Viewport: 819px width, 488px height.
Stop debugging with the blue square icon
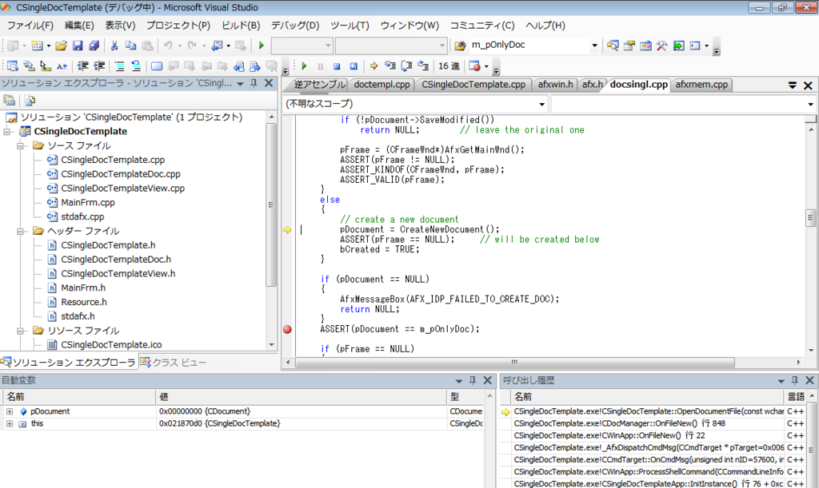(x=337, y=66)
